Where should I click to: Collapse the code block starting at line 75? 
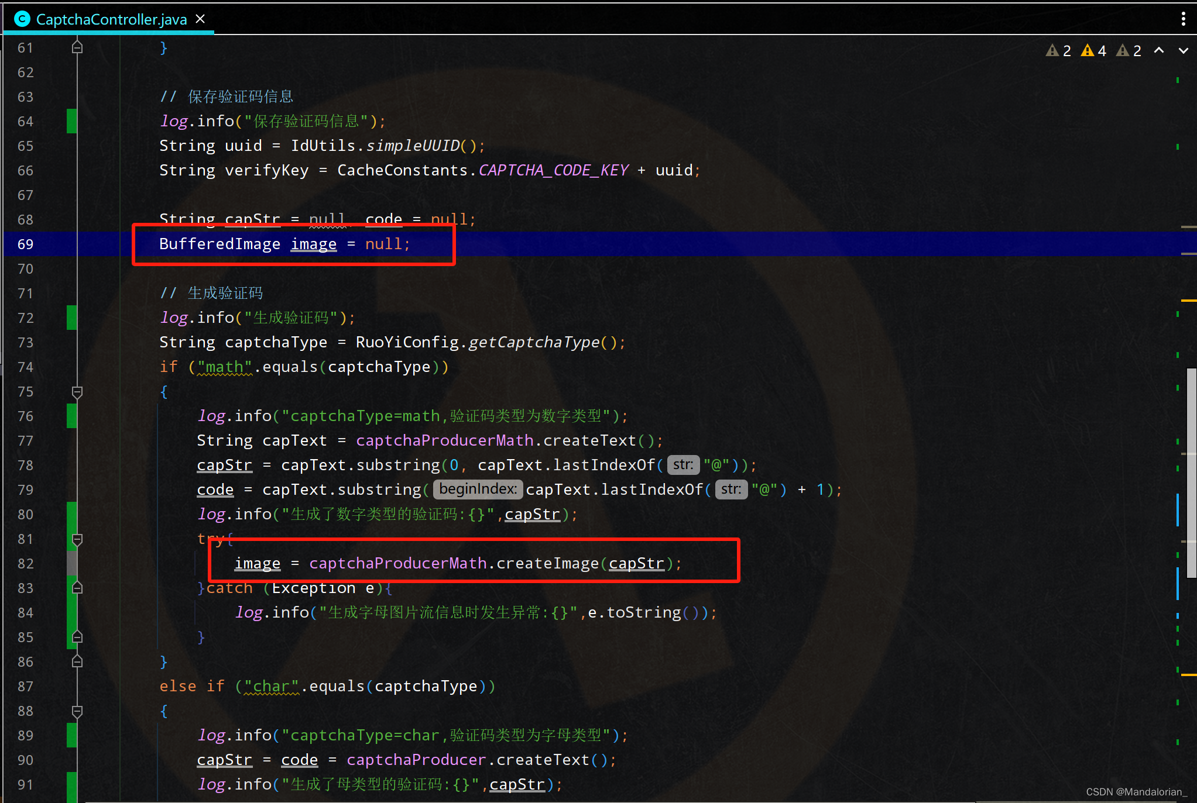point(77,392)
